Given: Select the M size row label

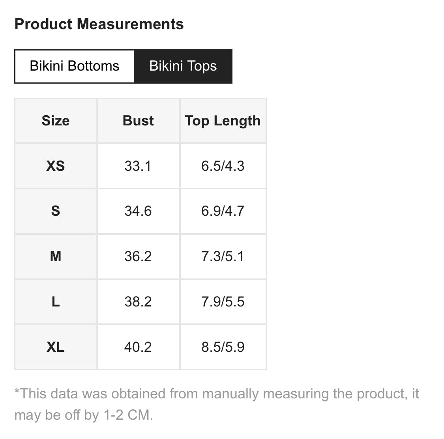Looking at the screenshot, I should click(56, 256).
